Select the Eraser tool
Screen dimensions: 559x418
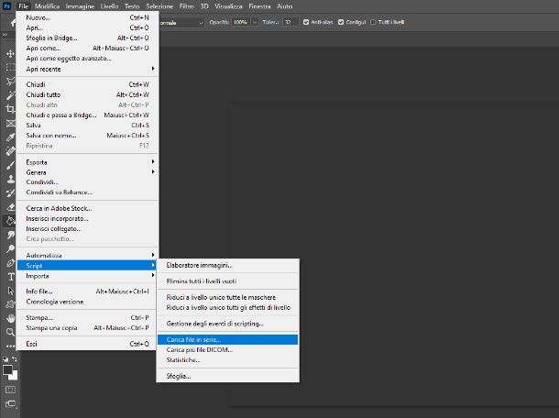tap(10, 207)
